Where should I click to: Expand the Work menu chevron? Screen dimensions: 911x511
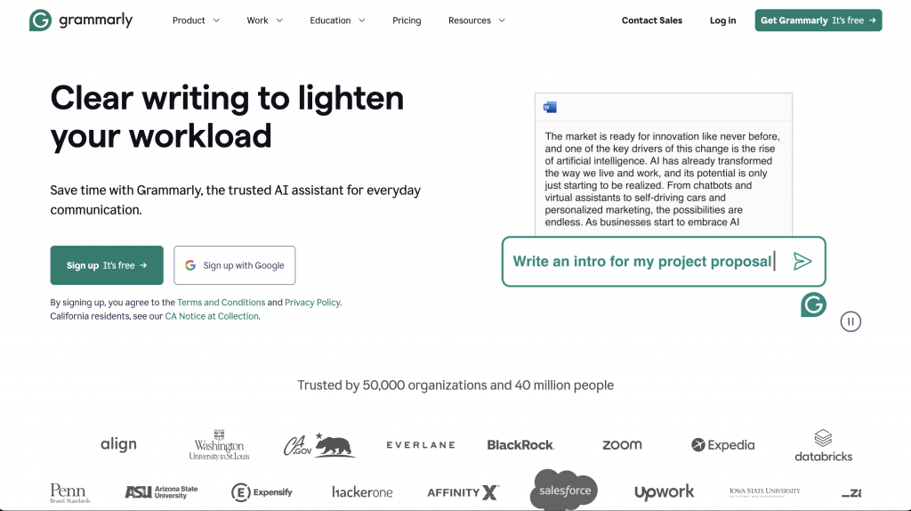click(x=279, y=20)
